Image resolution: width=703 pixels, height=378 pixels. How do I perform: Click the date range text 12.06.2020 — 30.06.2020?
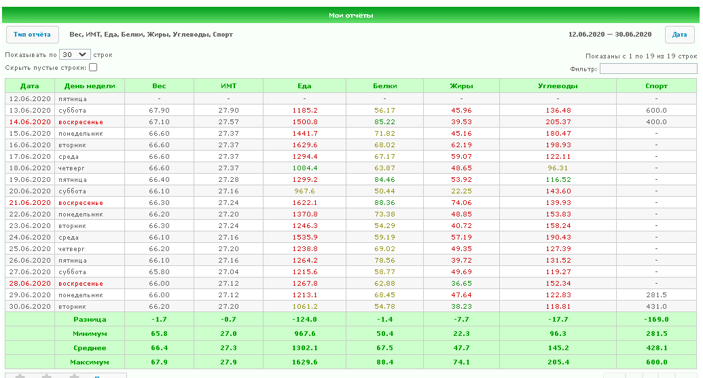click(610, 35)
